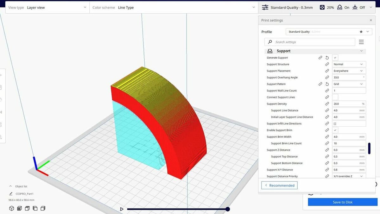Click the link icon for Support Structure
The width and height of the screenshot is (380, 214).
click(327, 64)
